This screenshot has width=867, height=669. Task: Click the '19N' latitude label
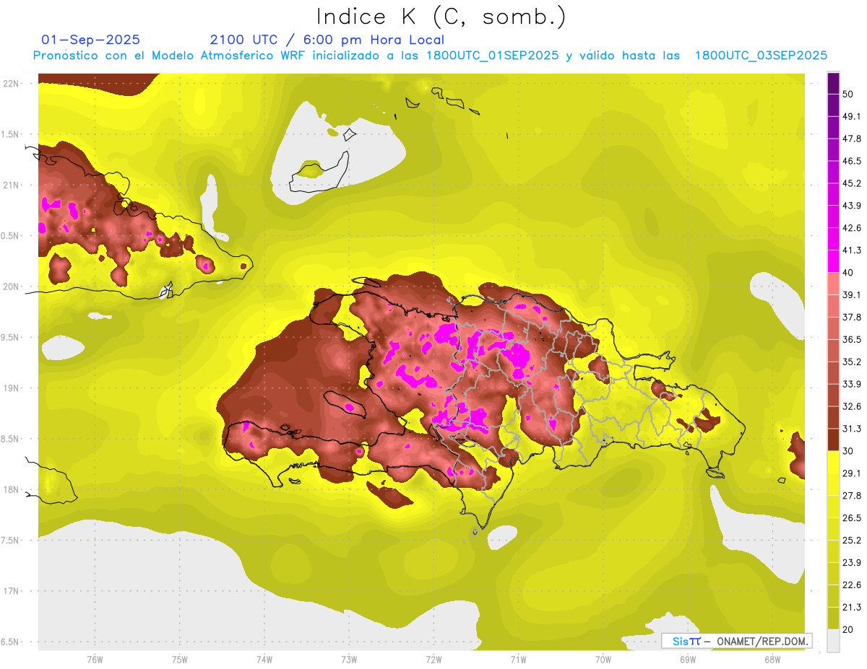tap(10, 388)
